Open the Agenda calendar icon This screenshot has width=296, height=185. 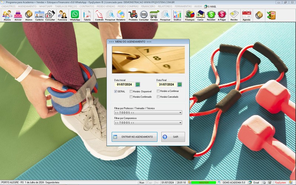(x=246, y=15)
